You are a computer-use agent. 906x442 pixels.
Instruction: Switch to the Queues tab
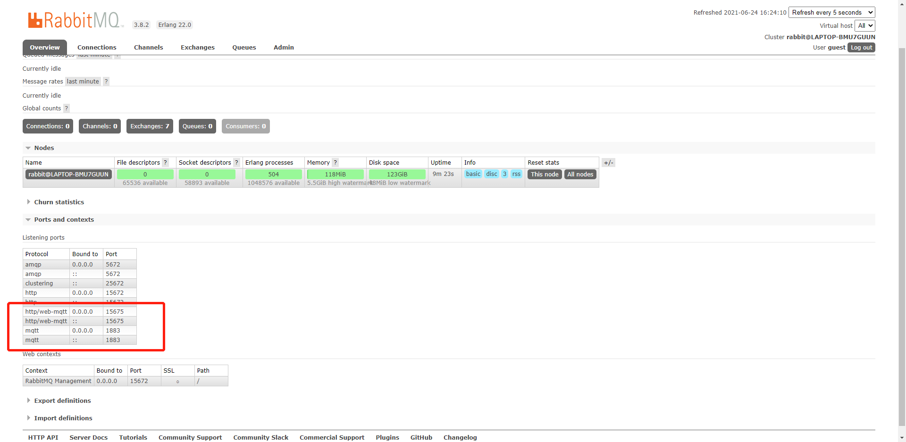244,48
